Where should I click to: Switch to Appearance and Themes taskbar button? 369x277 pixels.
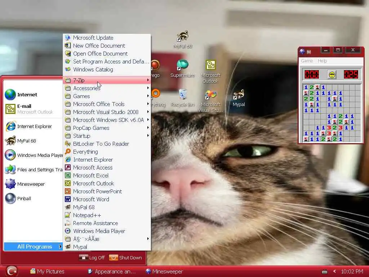point(112,272)
